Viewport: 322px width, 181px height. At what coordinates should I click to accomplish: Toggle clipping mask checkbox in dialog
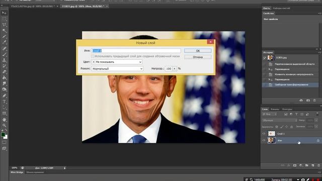tap(93, 56)
